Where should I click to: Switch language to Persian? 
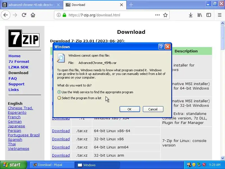click(x=14, y=130)
